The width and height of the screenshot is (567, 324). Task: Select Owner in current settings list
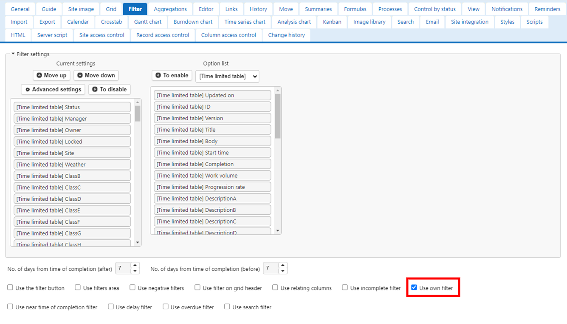click(72, 130)
